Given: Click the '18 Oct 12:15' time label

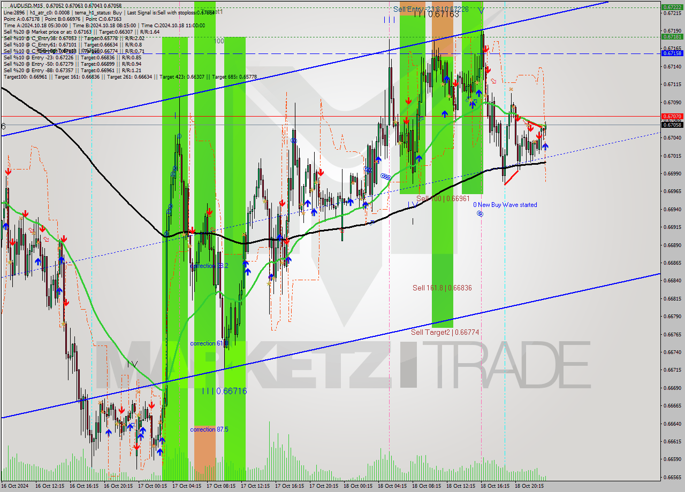Looking at the screenshot, I should 461,486.
